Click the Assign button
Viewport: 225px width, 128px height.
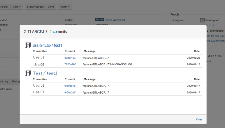4,7
